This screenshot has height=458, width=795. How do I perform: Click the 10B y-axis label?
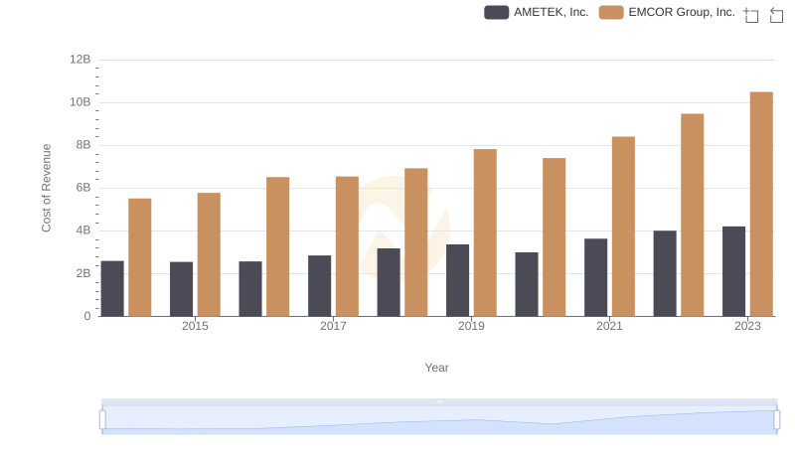click(80, 102)
